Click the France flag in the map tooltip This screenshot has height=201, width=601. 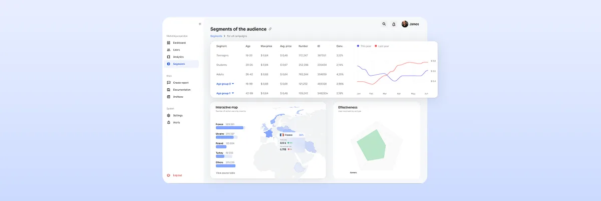point(282,135)
